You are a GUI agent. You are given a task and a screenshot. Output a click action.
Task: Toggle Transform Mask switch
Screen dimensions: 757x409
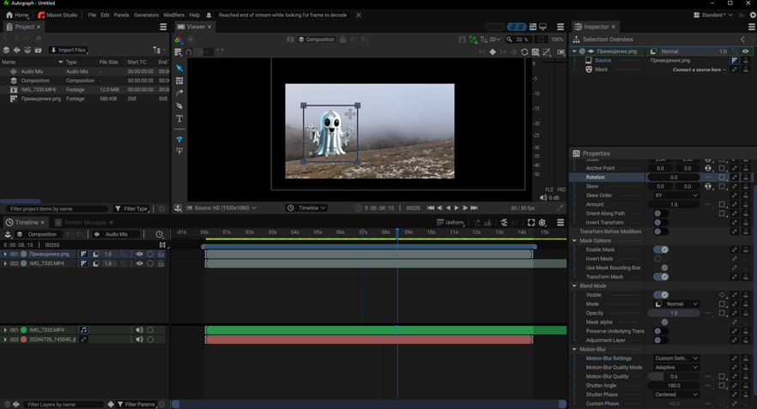(661, 277)
